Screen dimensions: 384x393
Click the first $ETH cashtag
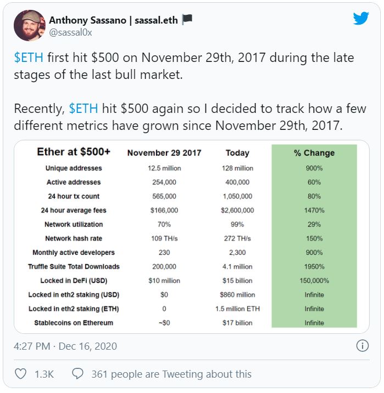point(29,58)
